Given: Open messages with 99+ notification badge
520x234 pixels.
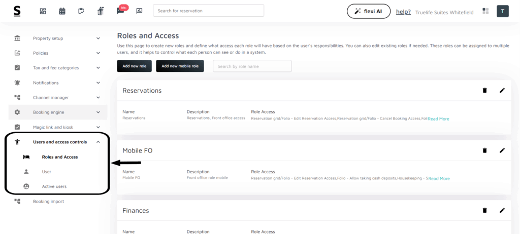Looking at the screenshot, I should 120,11.
